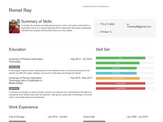163x122 pixels.
Task: Click the Photoshop red progress bar
Action: (120, 83)
